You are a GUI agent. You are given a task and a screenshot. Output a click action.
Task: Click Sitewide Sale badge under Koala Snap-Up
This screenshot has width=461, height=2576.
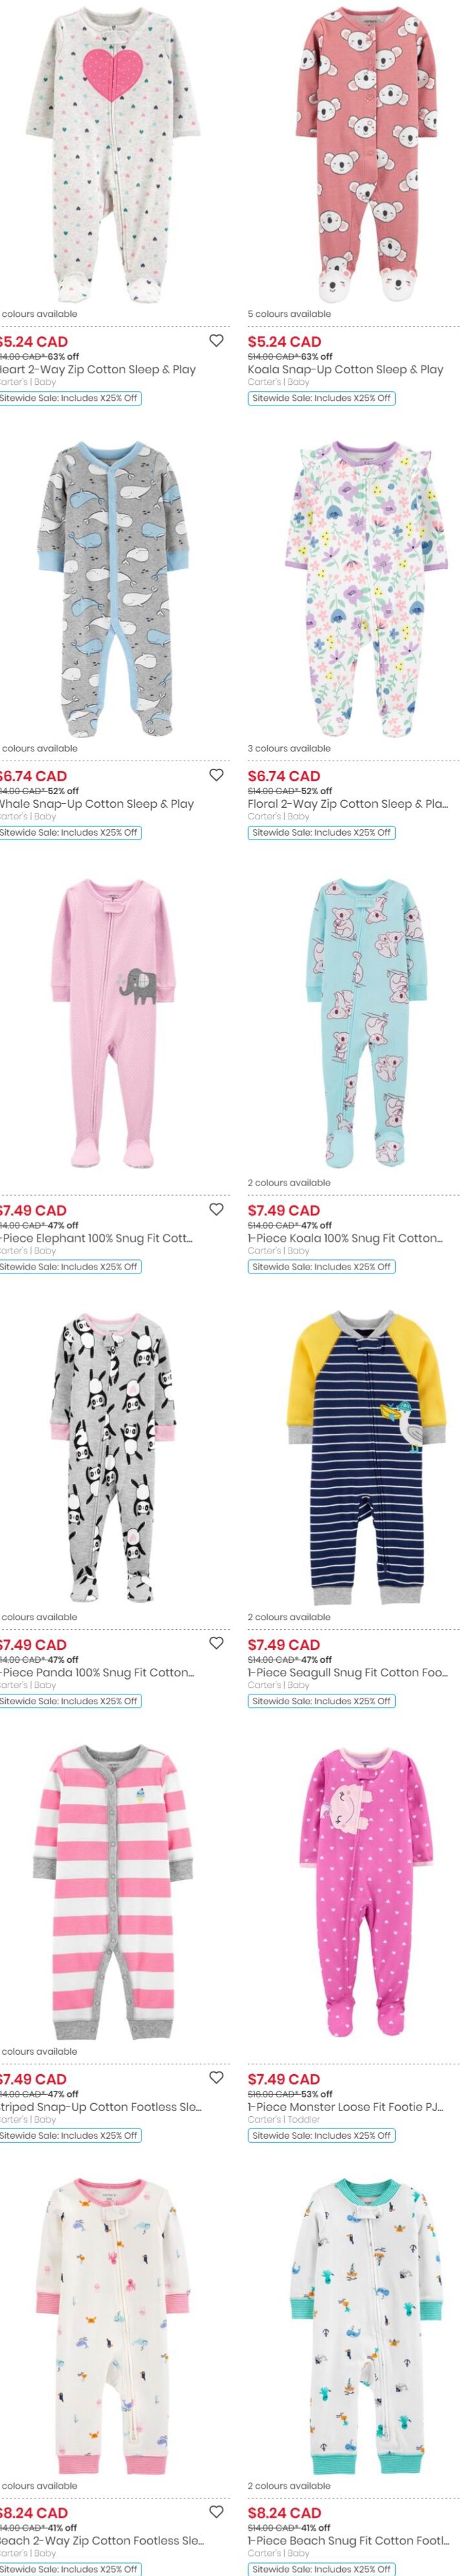coord(322,398)
